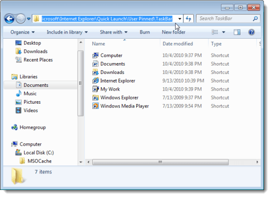Expand the address bar history dropdown
Viewport: 271px width, 197px height.
point(180,19)
